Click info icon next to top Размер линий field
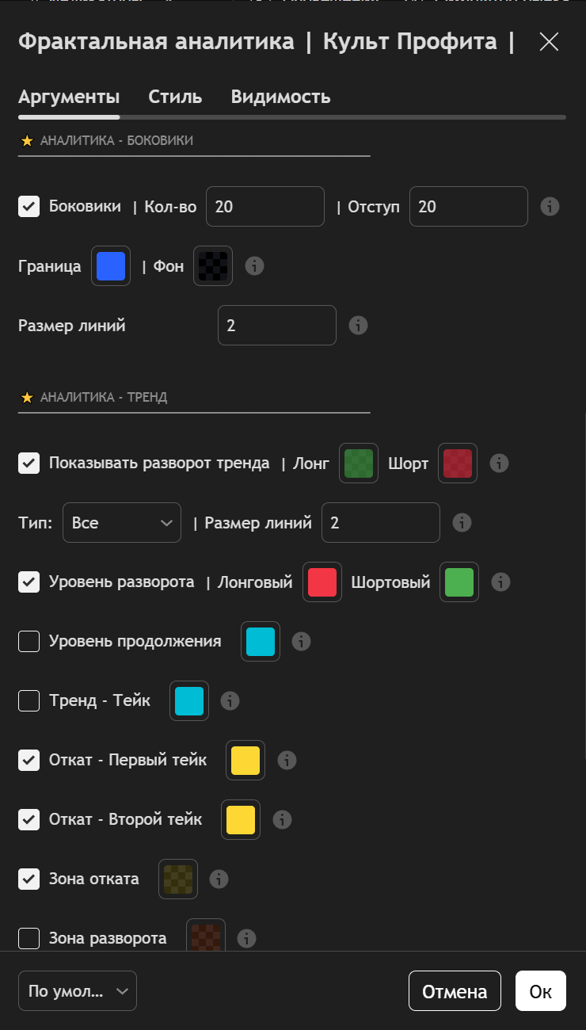 click(358, 326)
